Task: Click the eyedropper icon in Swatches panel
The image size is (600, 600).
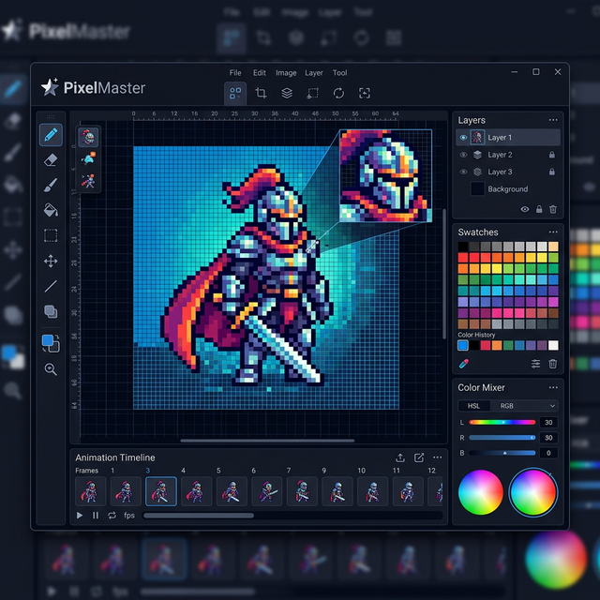Action: click(x=464, y=364)
